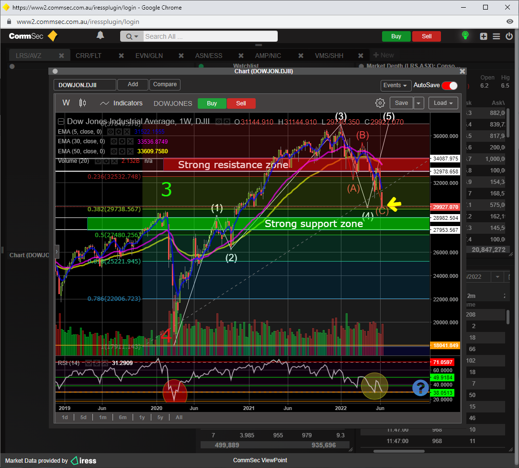The height and width of the screenshot is (468, 519).
Task: Open the search type dropdown beside Search All
Action: [132, 36]
